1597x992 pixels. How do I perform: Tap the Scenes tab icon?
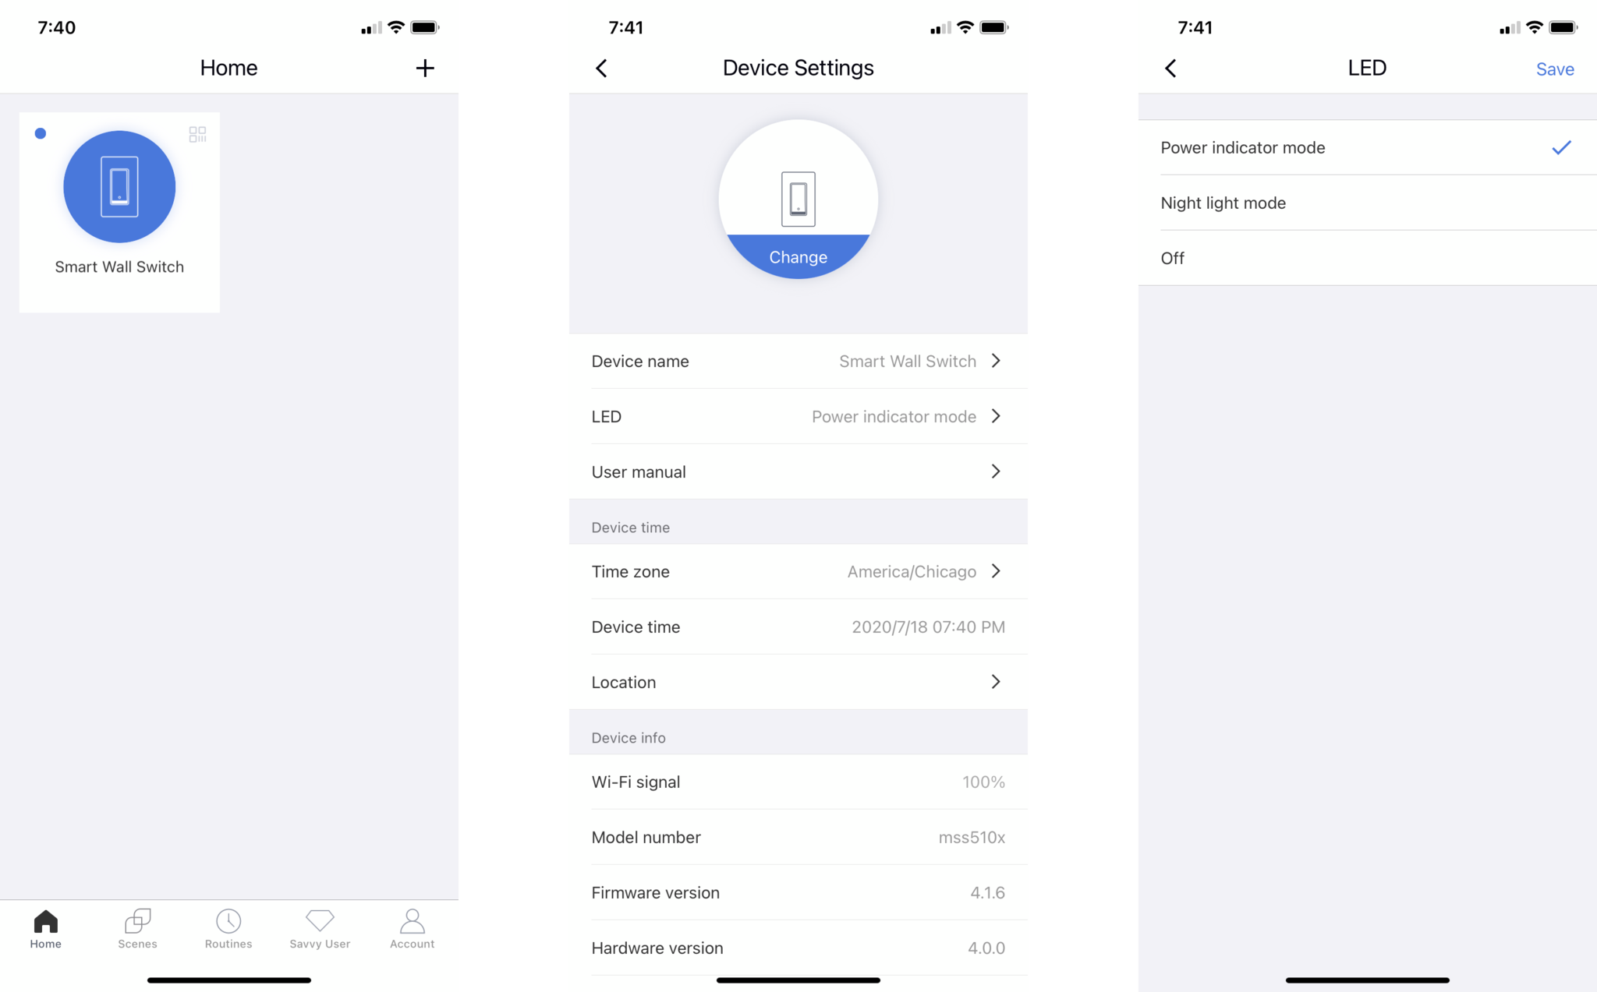click(x=136, y=926)
